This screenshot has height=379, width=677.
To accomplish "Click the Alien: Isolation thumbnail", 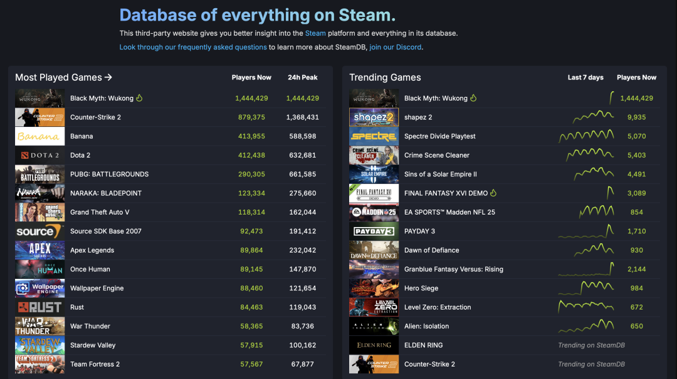I will (x=374, y=326).
